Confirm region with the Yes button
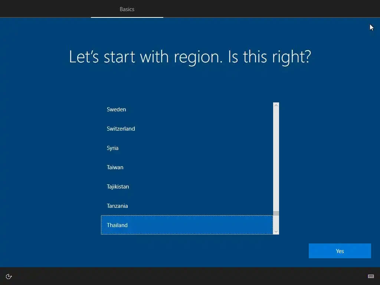The image size is (380, 285). [x=340, y=251]
